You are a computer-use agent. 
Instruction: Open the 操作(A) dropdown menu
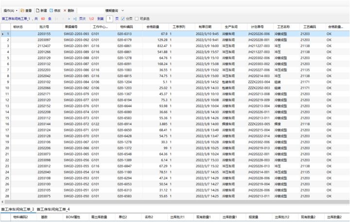tap(10, 11)
